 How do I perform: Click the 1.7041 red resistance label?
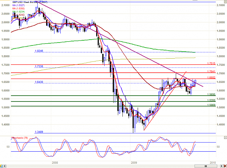click(211, 71)
